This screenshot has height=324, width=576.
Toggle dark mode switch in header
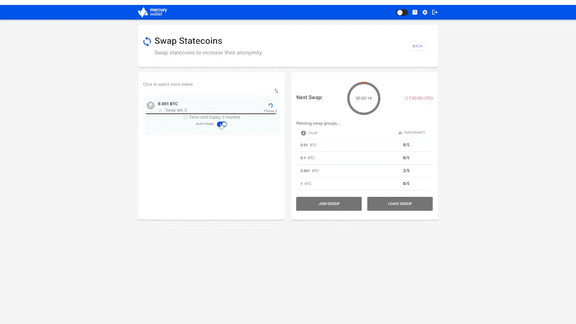[x=402, y=12]
